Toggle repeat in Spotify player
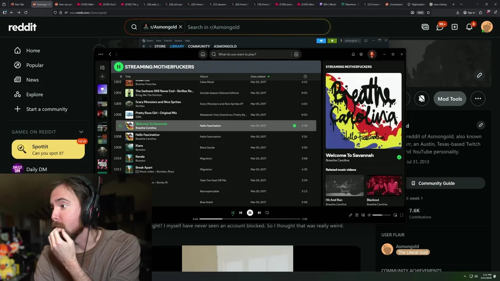This screenshot has width=500, height=281. click(267, 213)
